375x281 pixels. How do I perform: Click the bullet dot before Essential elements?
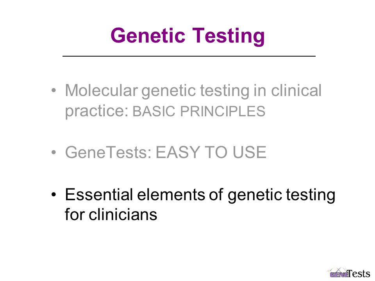tap(54, 194)
